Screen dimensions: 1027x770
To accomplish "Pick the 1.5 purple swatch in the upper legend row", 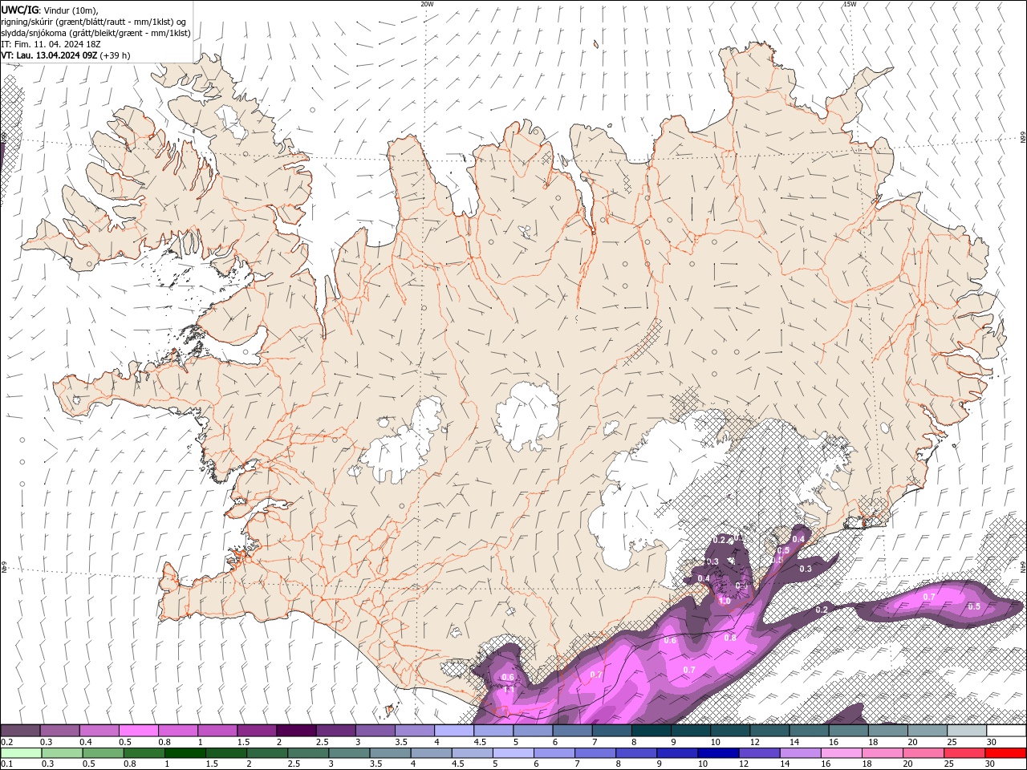I will pos(257,731).
